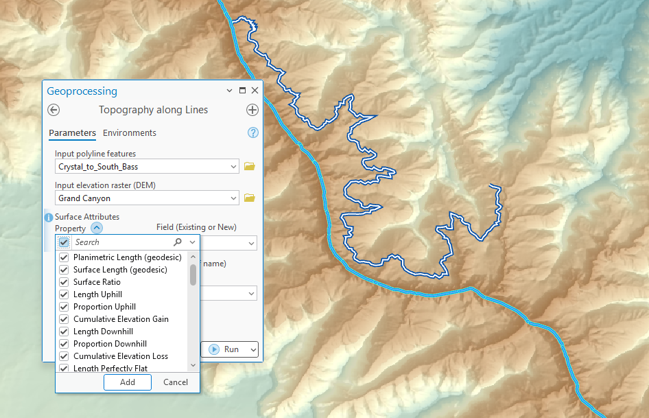649x418 pixels.
Task: Open Input elevation raster dropdown
Action: pyautogui.click(x=233, y=198)
